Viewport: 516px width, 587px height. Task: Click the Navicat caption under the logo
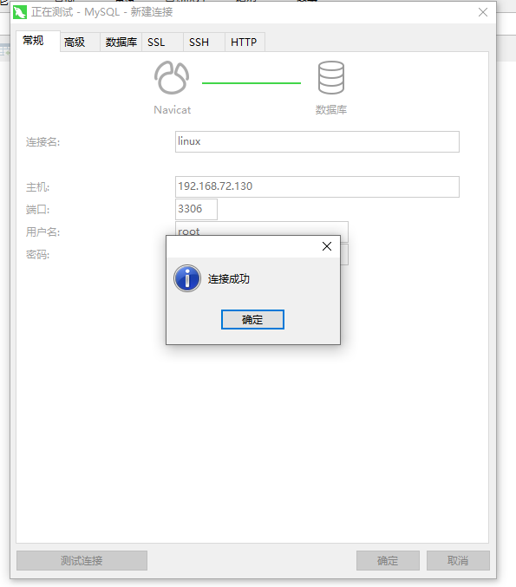click(173, 110)
